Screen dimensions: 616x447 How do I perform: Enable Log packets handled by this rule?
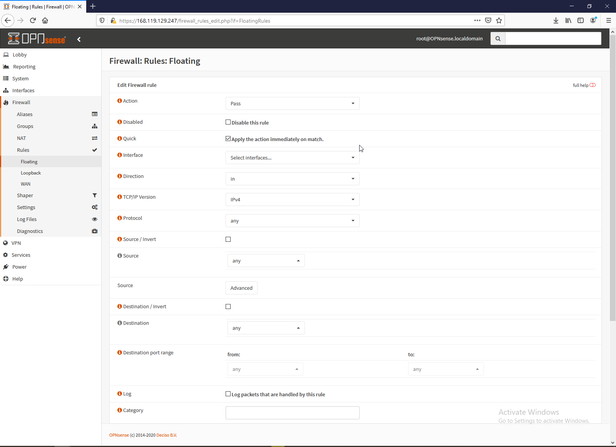click(x=228, y=394)
